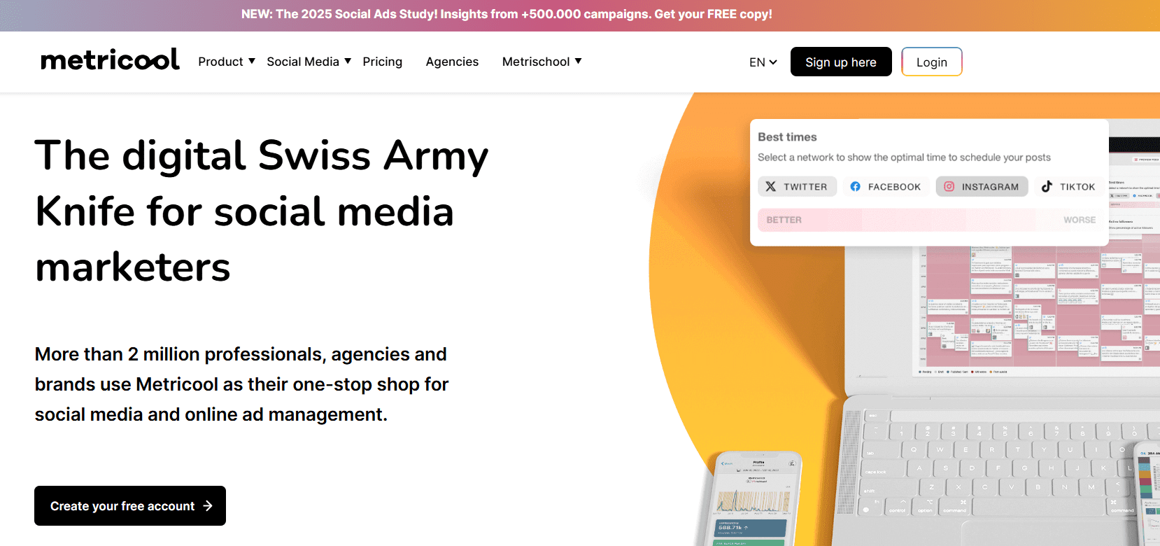Click the Better to Worse gradient bar
The height and width of the screenshot is (546, 1160).
pos(929,220)
